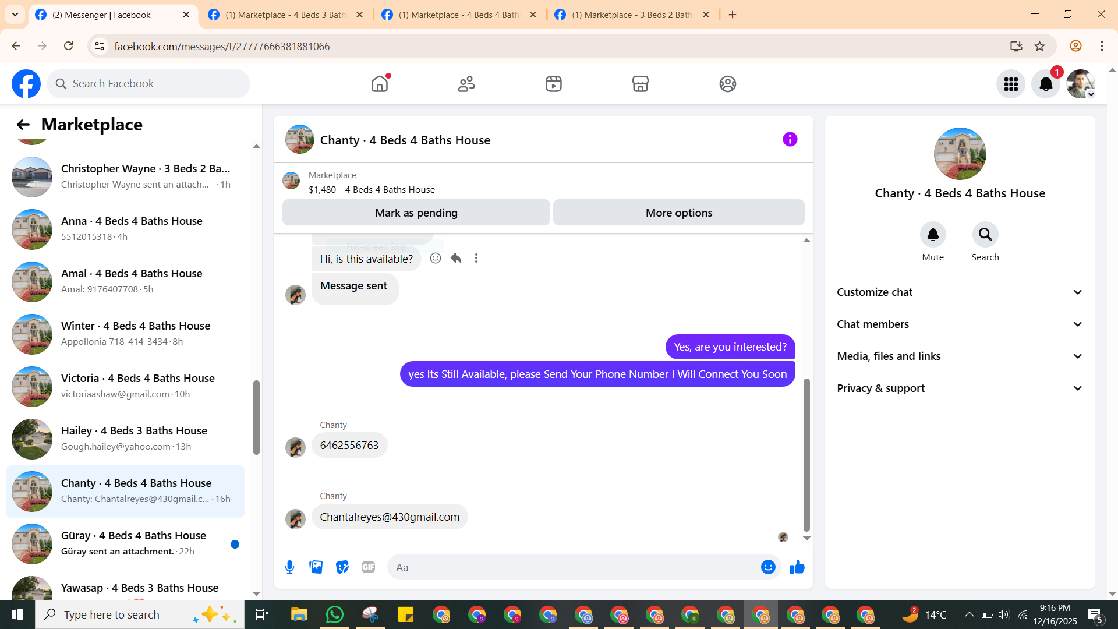The width and height of the screenshot is (1118, 629).
Task: Bookmark this page with the star icon
Action: [1040, 46]
